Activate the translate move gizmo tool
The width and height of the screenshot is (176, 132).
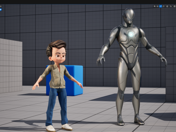pyautogui.click(x=158, y=6)
